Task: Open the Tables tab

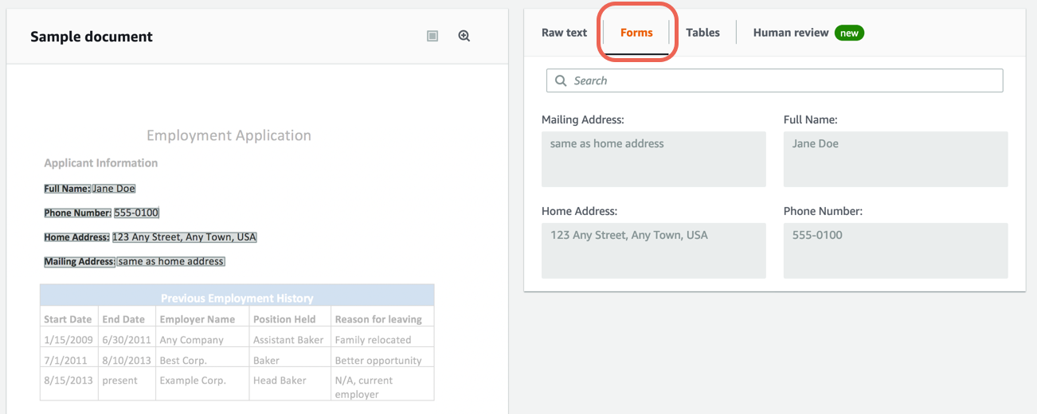Action: (x=702, y=33)
